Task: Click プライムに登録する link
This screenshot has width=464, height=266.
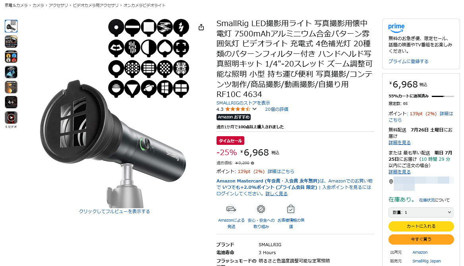Action: [x=408, y=61]
